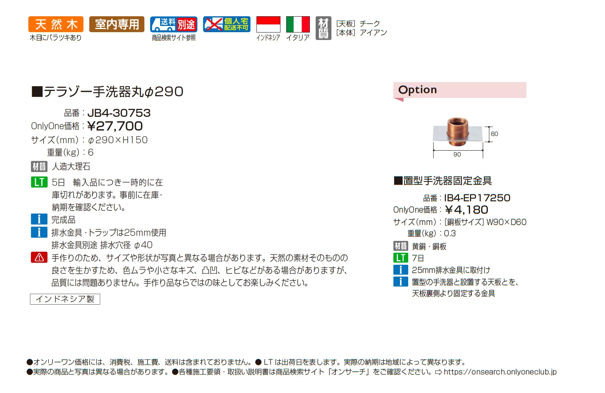Click the price ¥4,180
The width and height of the screenshot is (605, 393).
(467, 209)
